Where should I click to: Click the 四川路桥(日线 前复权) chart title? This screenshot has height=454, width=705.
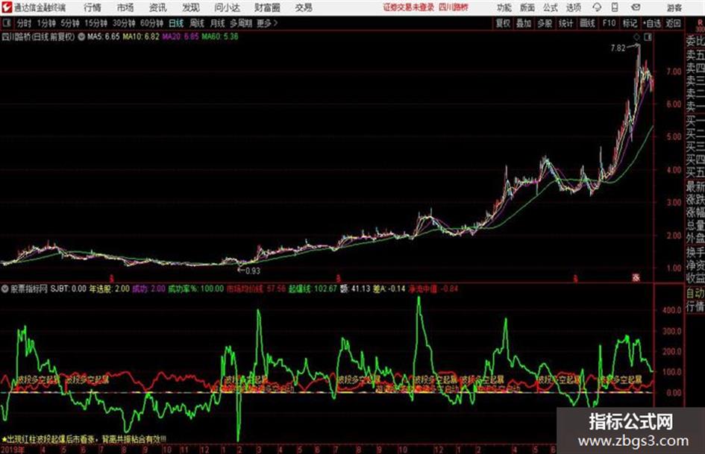point(38,37)
